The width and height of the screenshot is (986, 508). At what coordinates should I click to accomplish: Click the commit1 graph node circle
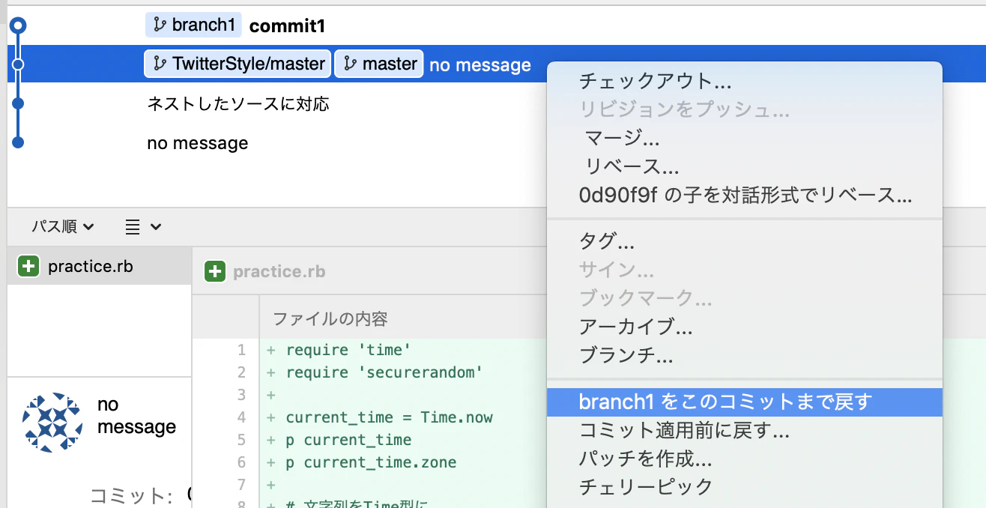19,25
